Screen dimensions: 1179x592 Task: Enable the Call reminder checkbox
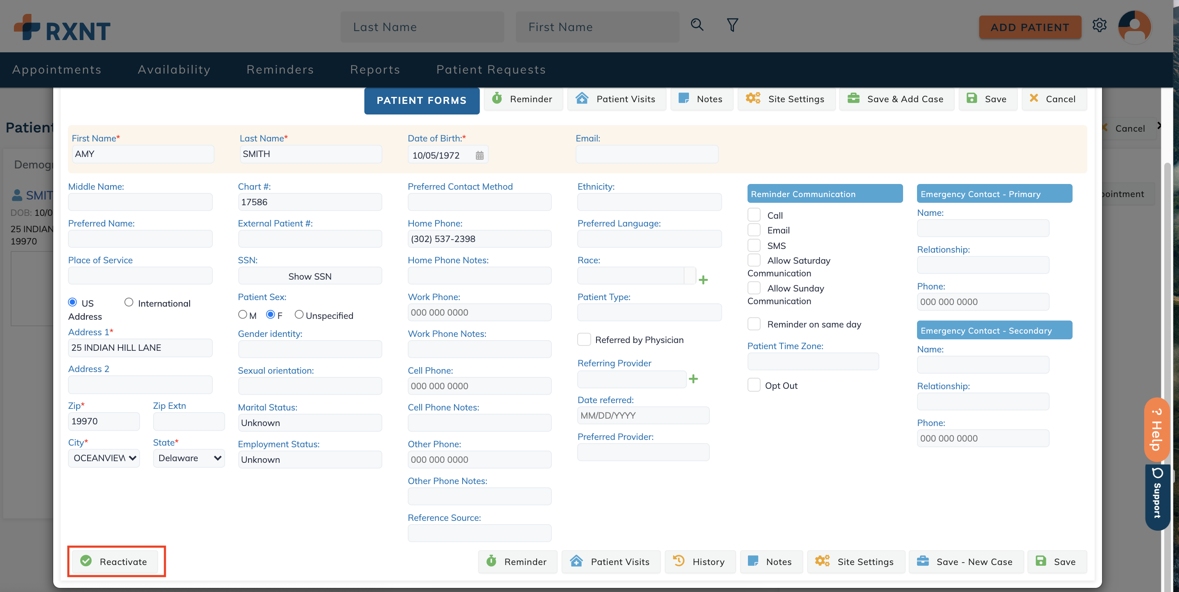[754, 214]
